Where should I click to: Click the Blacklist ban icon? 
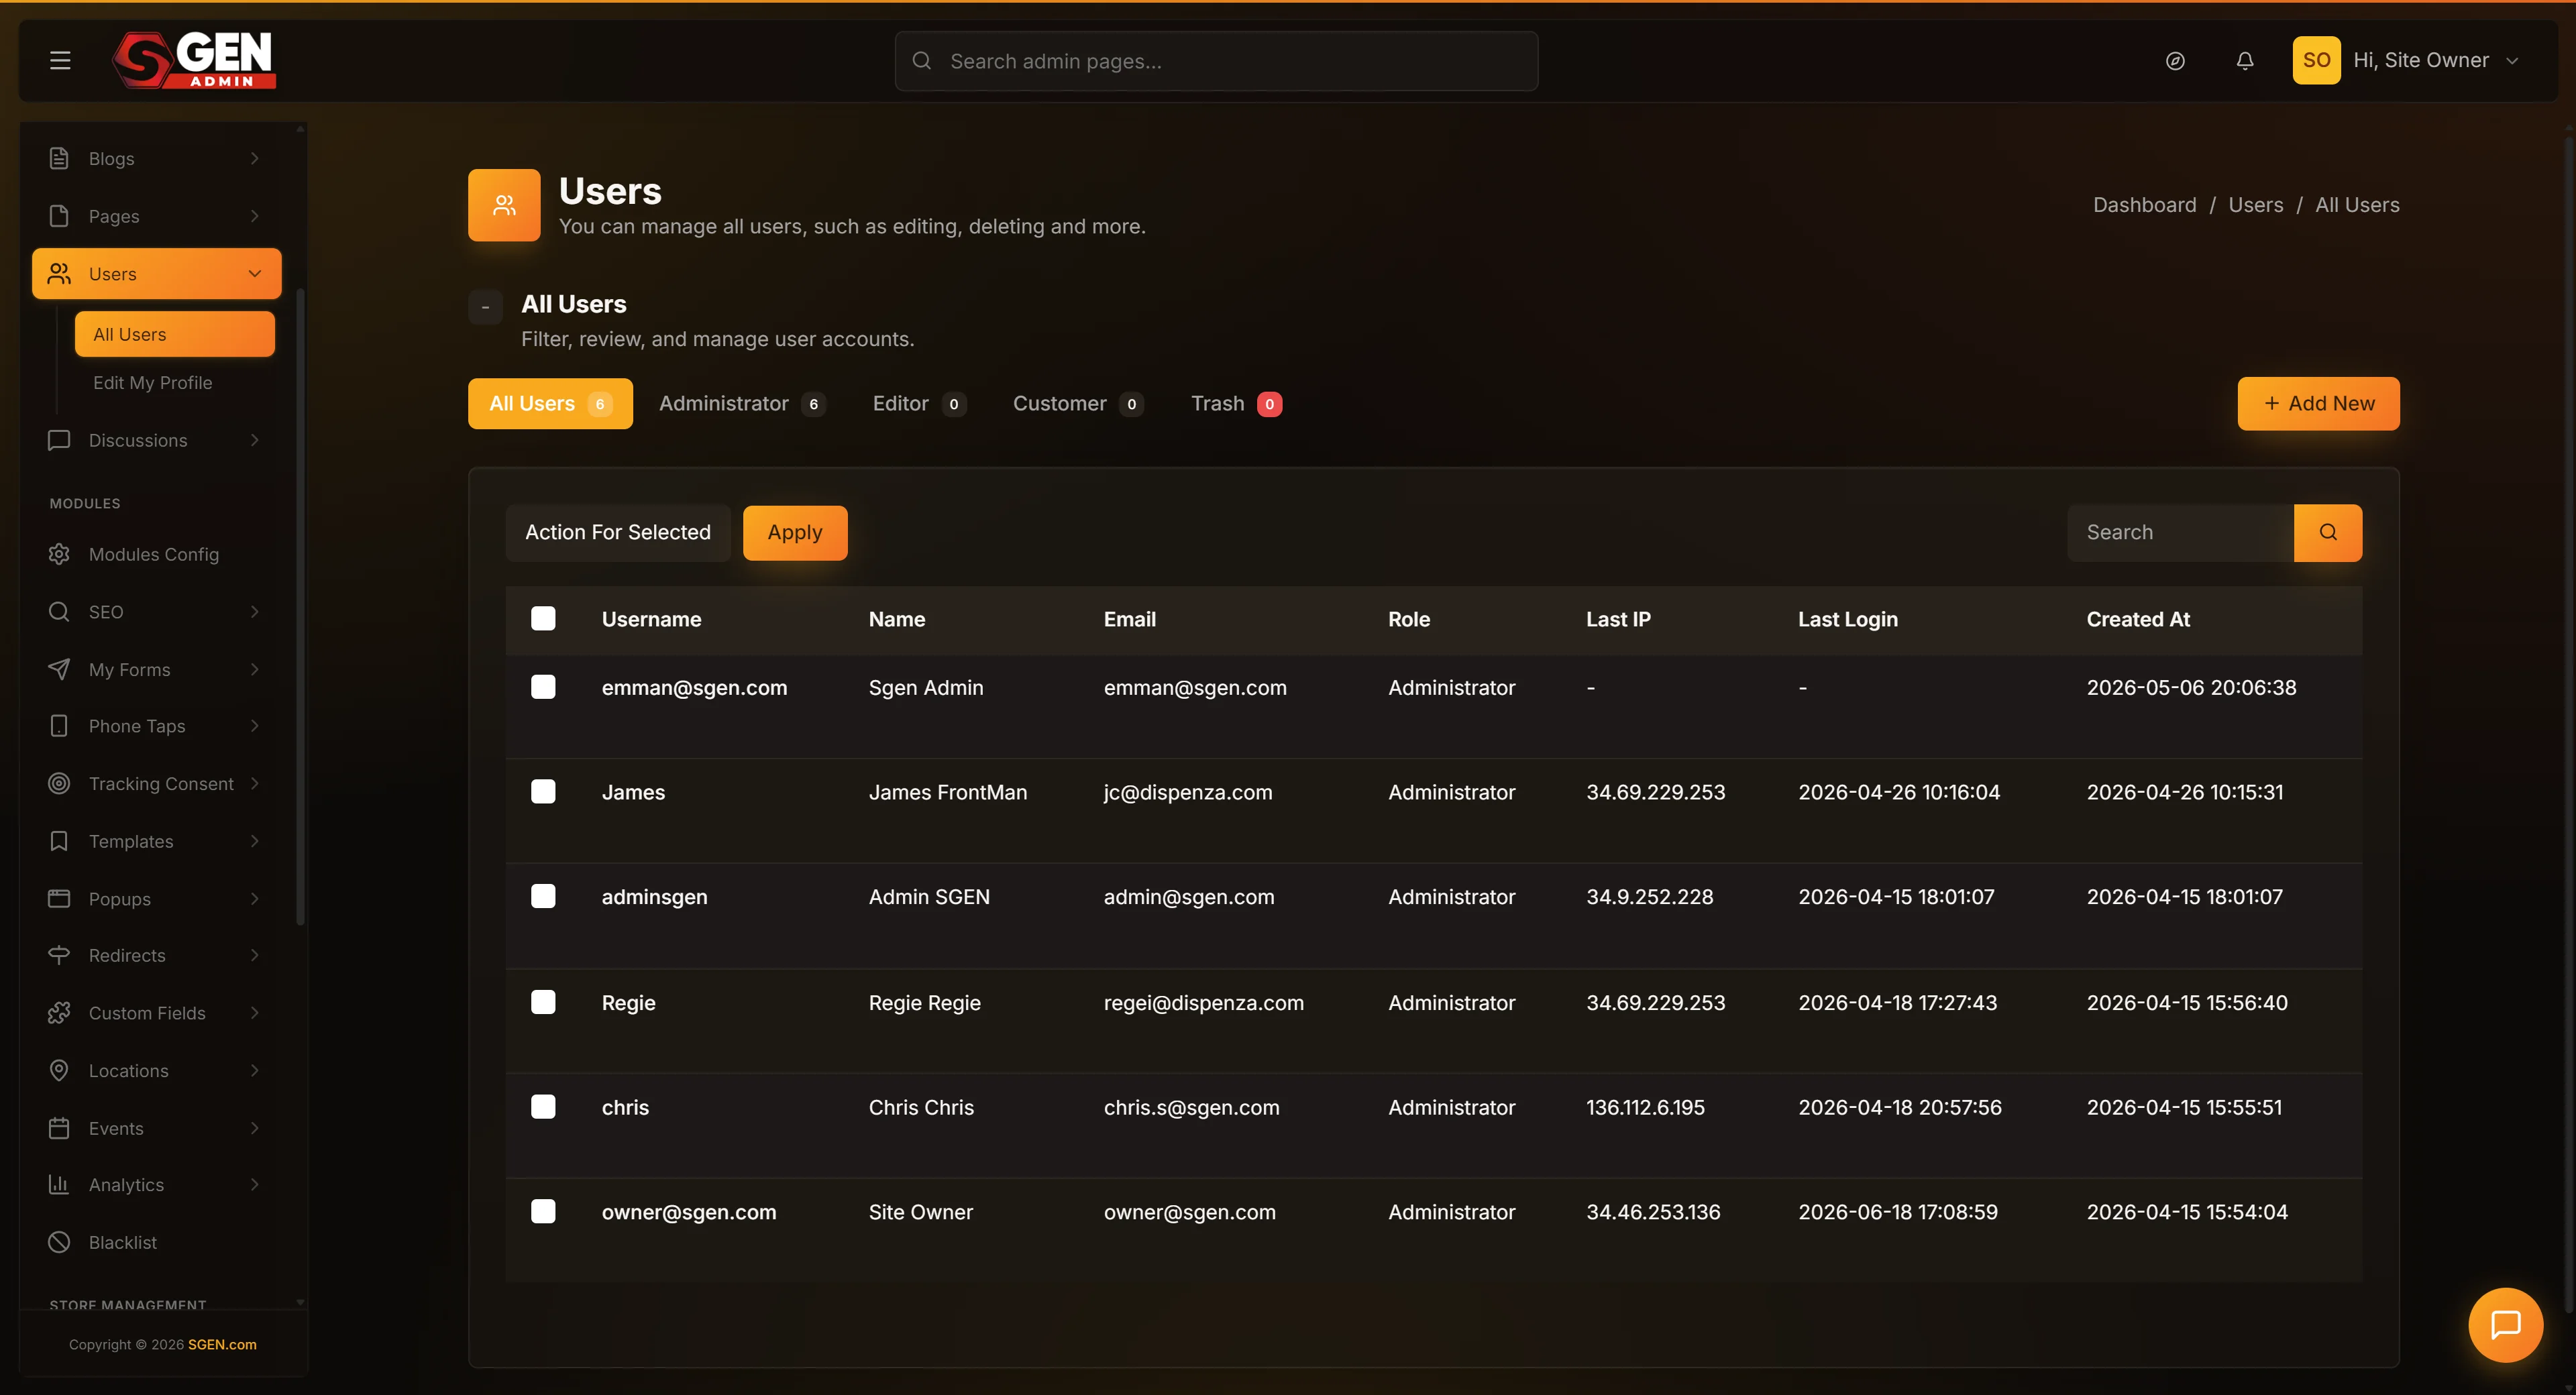pyautogui.click(x=59, y=1242)
